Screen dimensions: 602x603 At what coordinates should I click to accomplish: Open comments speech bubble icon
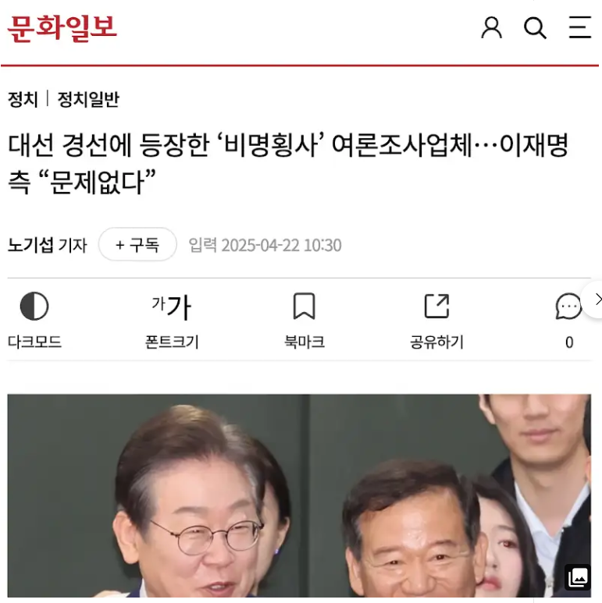coord(568,306)
